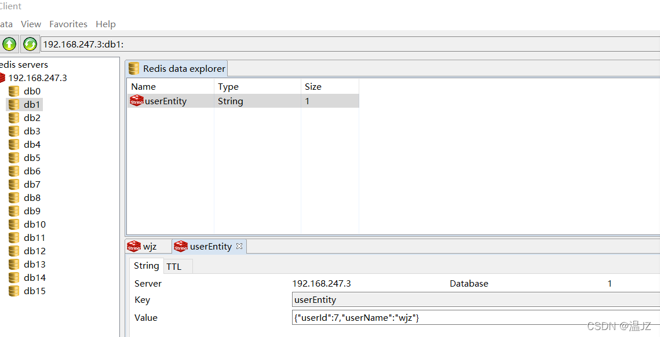Close the userEntity key tab
The width and height of the screenshot is (660, 337).
[239, 246]
